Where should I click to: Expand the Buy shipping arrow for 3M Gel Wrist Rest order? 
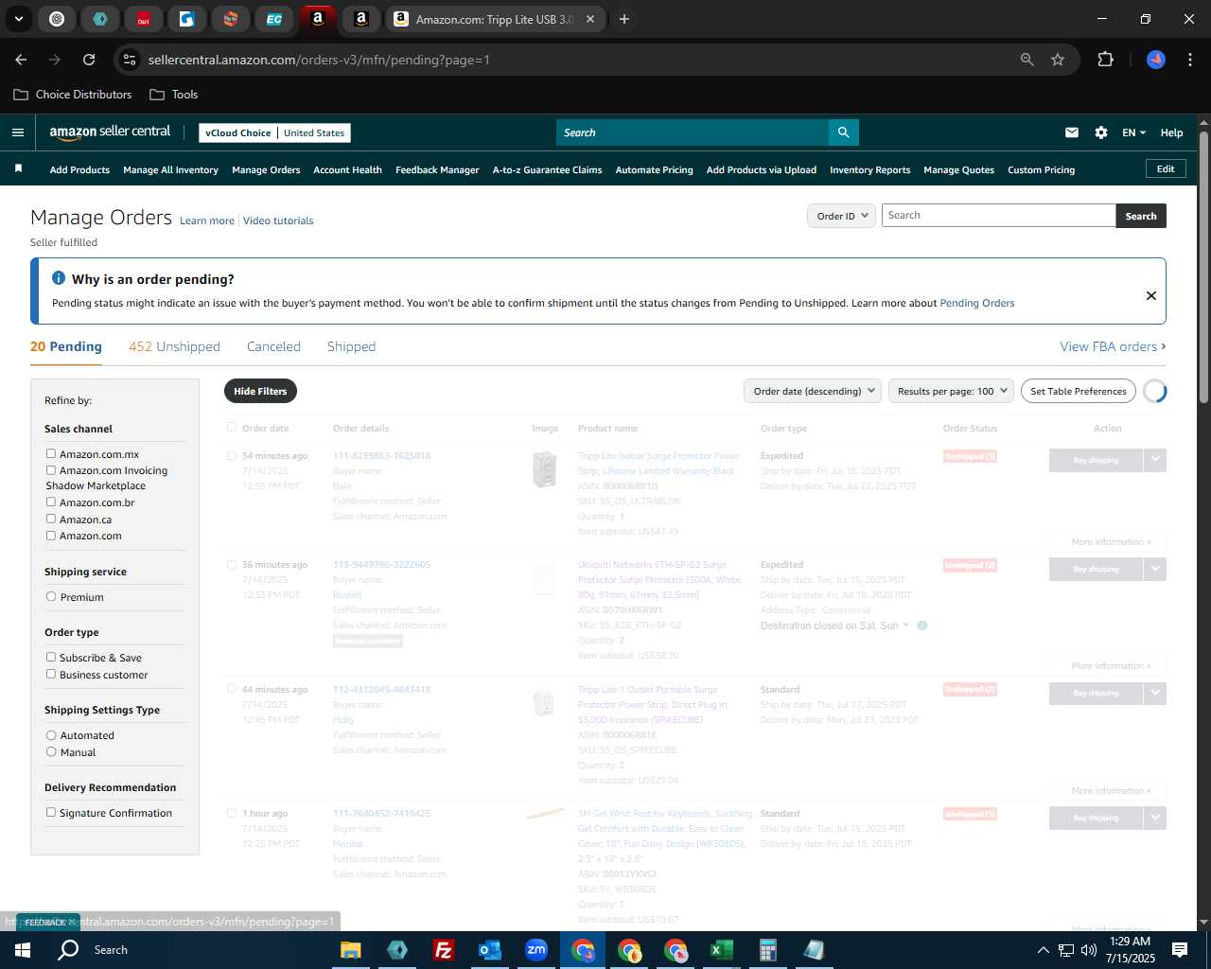point(1155,818)
